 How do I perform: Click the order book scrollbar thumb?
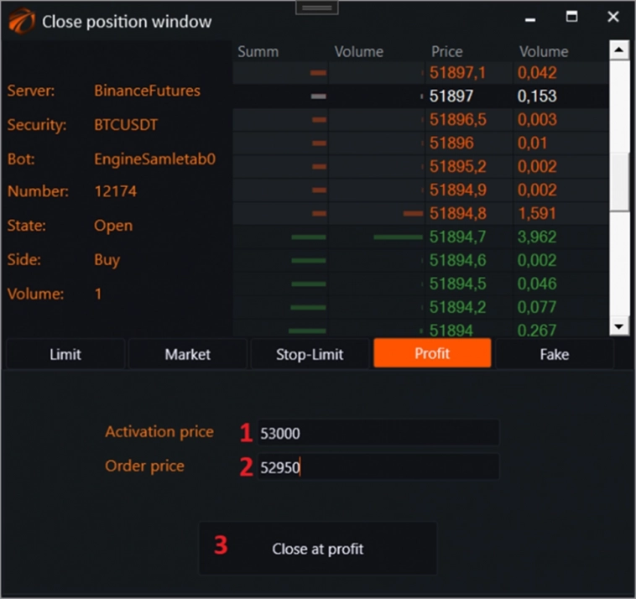(619, 181)
